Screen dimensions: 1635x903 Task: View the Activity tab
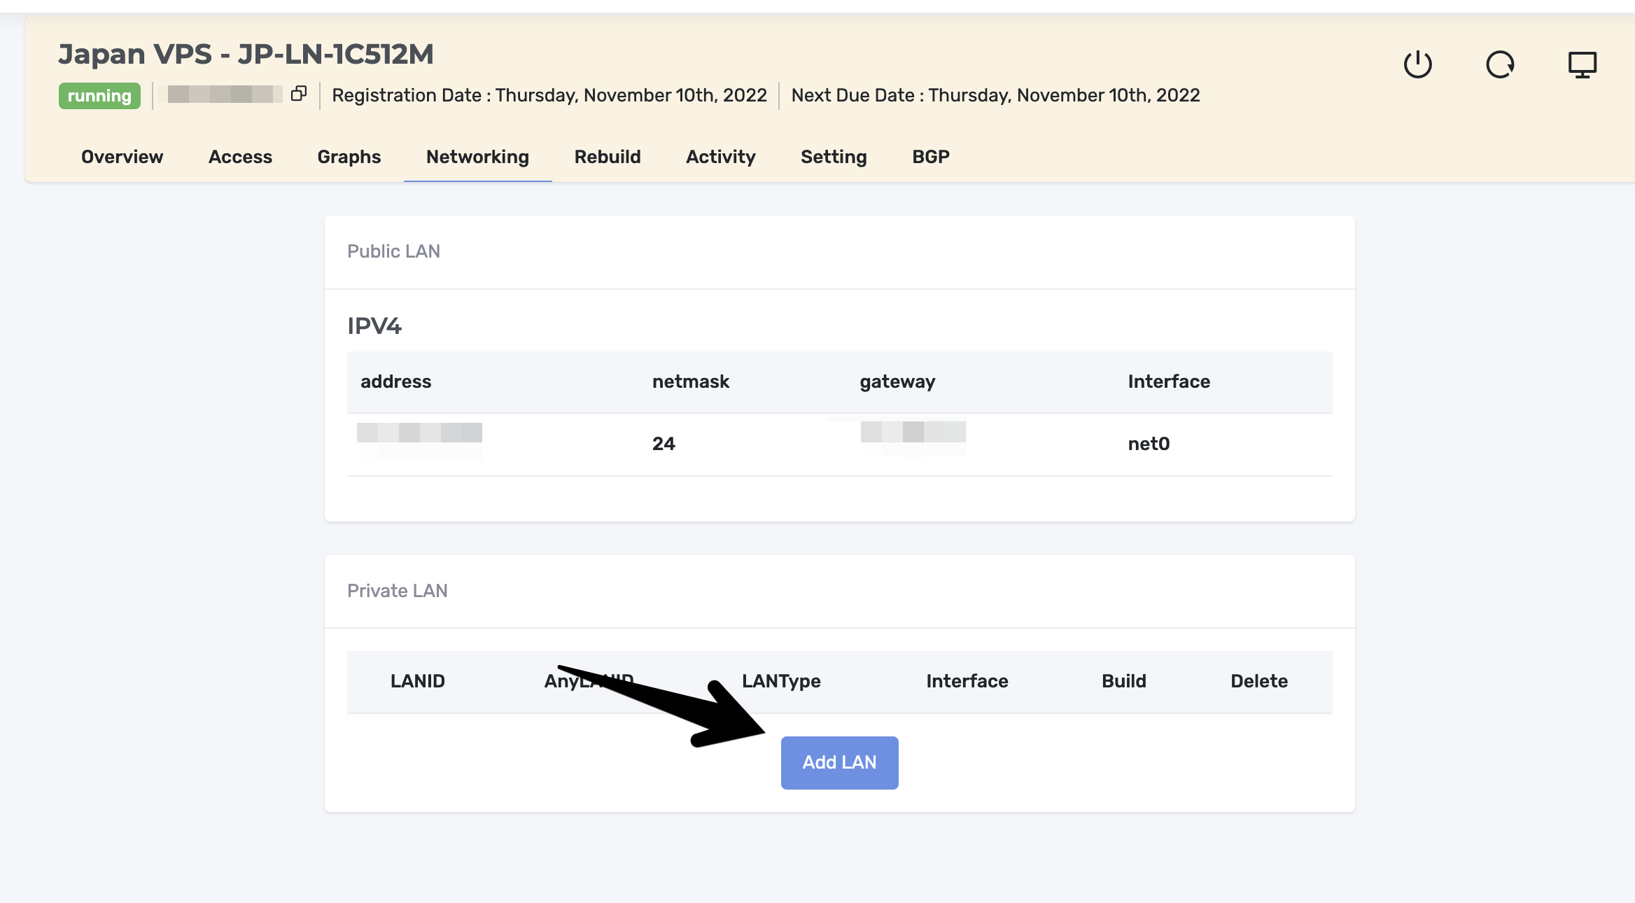pos(721,157)
